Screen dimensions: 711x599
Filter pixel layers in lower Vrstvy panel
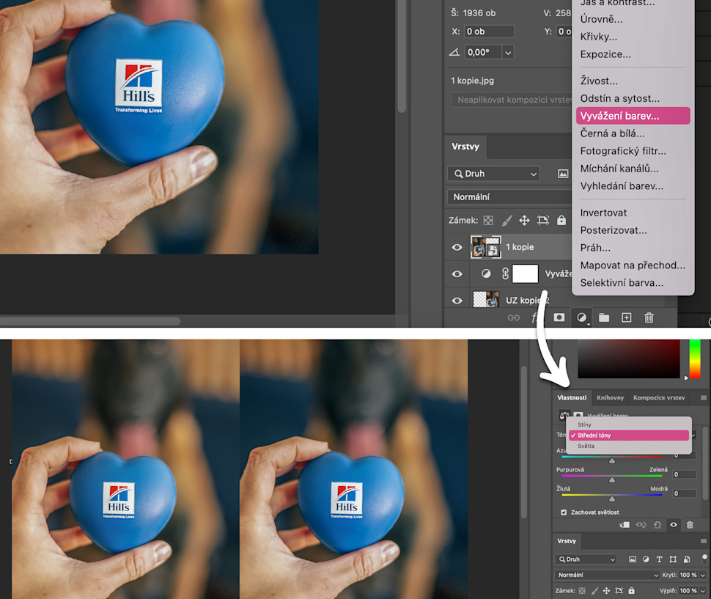[632, 559]
